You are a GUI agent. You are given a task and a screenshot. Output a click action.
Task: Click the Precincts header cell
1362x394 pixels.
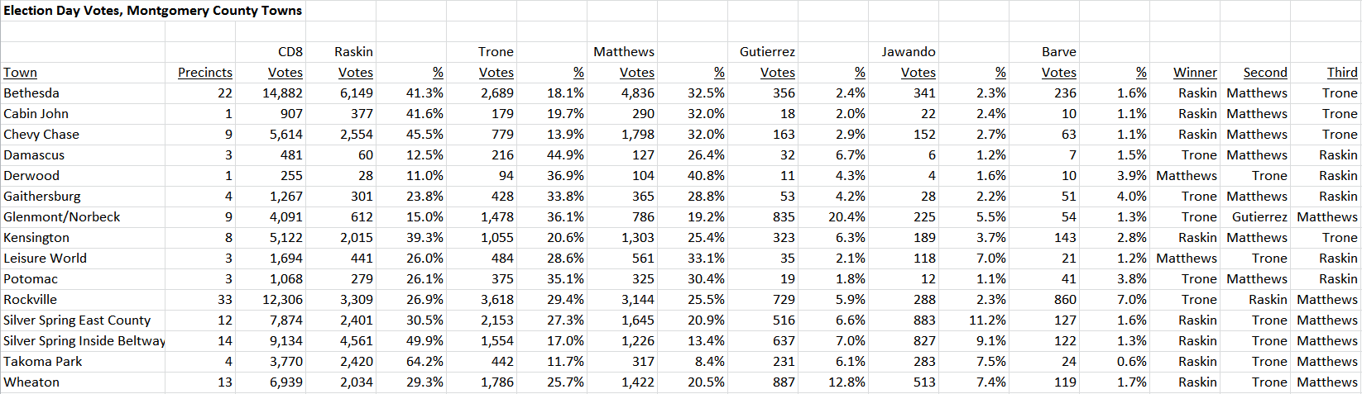tap(200, 73)
